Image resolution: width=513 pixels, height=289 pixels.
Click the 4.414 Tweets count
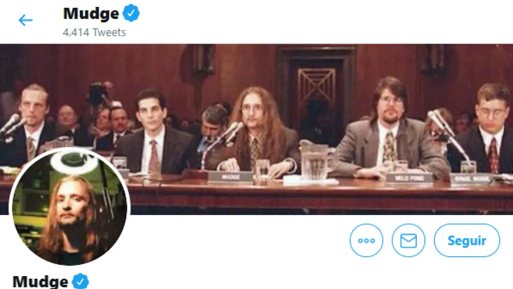point(94,32)
